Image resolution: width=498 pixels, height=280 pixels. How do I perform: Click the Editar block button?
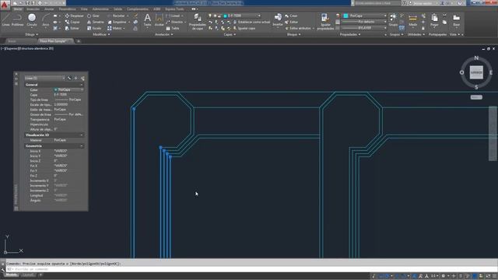292,22
